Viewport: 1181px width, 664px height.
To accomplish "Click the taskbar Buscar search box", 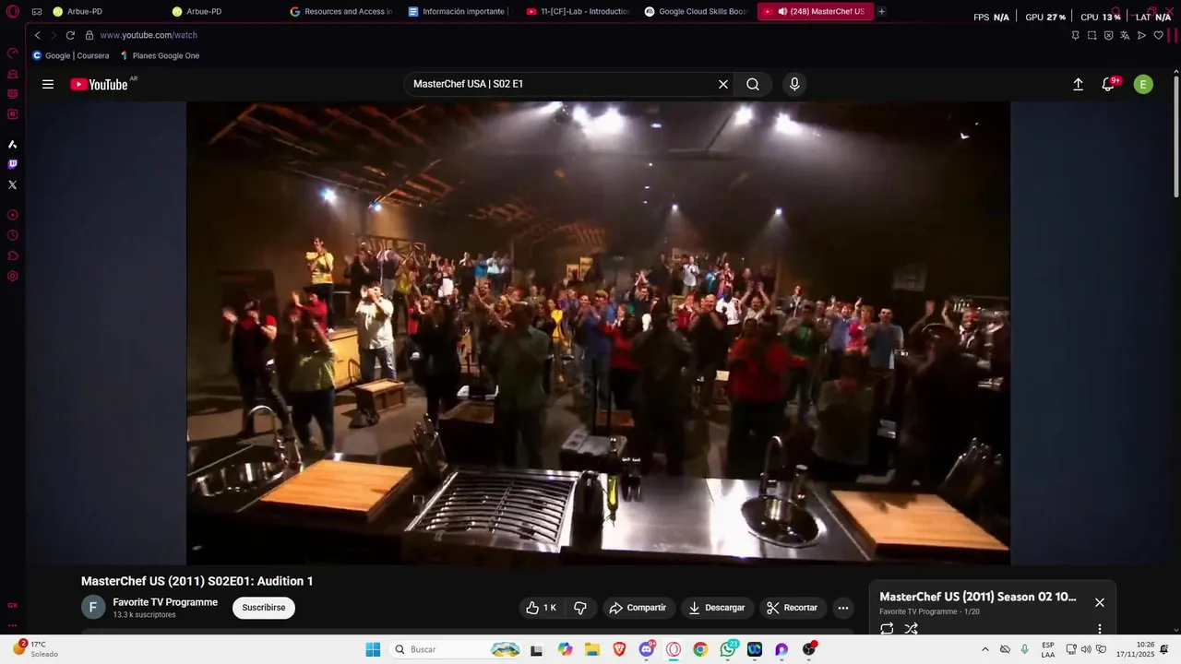I will pos(457,649).
